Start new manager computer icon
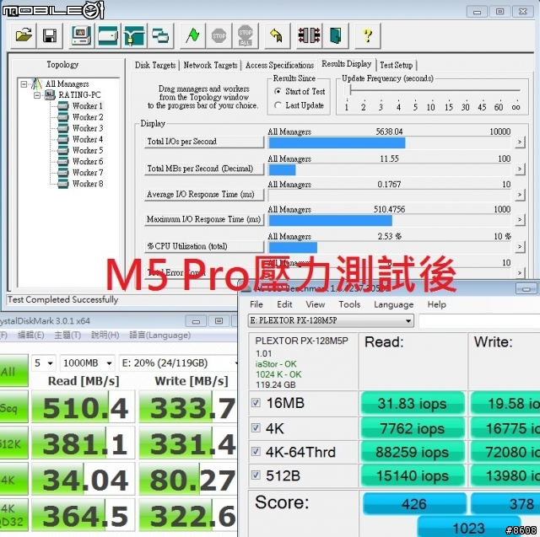Screen dimensions: 540x537 pyautogui.click(x=82, y=35)
